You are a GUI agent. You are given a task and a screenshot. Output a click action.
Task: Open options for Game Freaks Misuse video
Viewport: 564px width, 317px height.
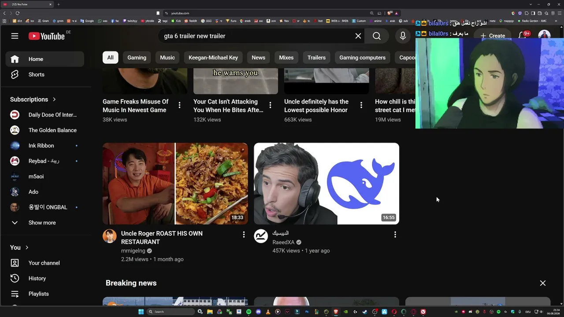(179, 105)
